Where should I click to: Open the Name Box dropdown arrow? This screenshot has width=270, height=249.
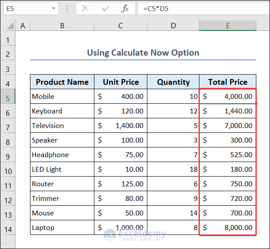point(54,8)
